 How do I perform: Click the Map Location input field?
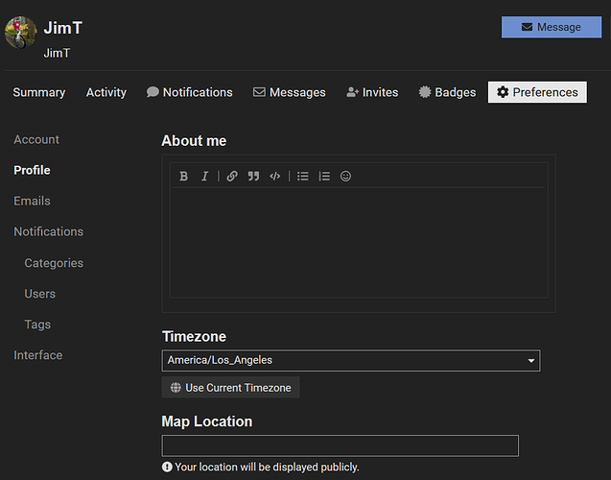click(340, 445)
